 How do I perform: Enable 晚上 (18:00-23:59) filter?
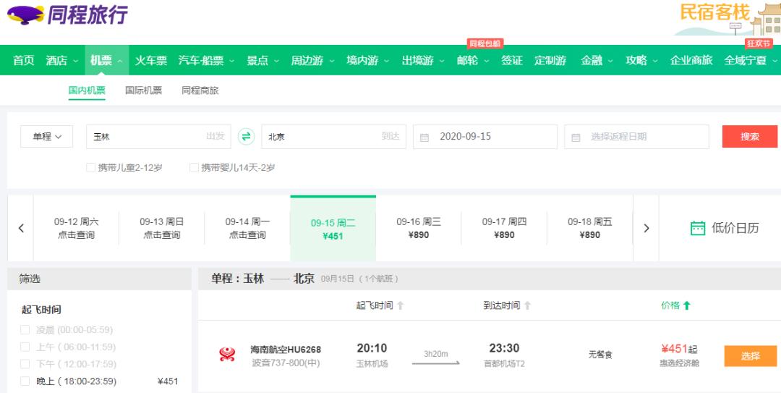25,381
